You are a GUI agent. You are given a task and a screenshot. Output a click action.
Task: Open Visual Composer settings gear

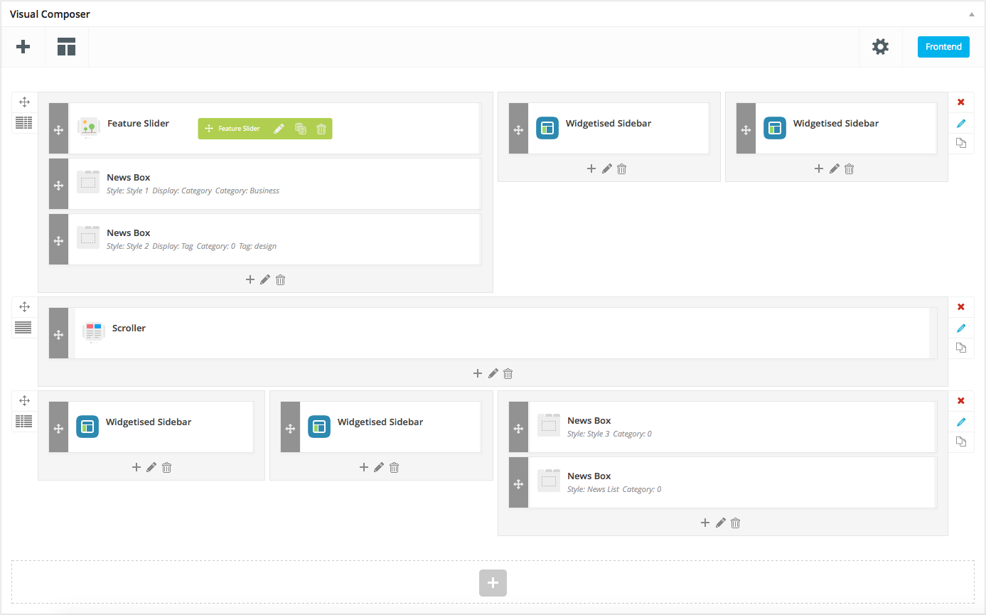click(x=880, y=47)
